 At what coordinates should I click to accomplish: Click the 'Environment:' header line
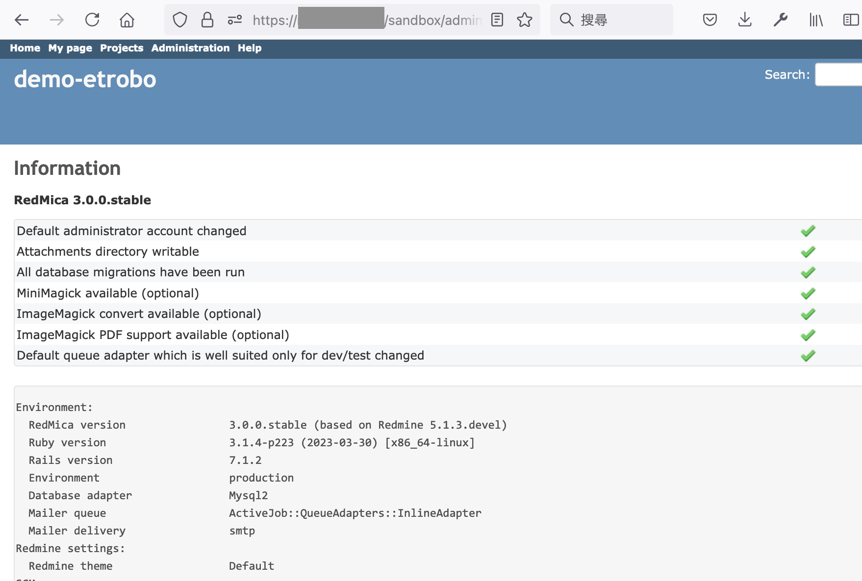pos(54,407)
